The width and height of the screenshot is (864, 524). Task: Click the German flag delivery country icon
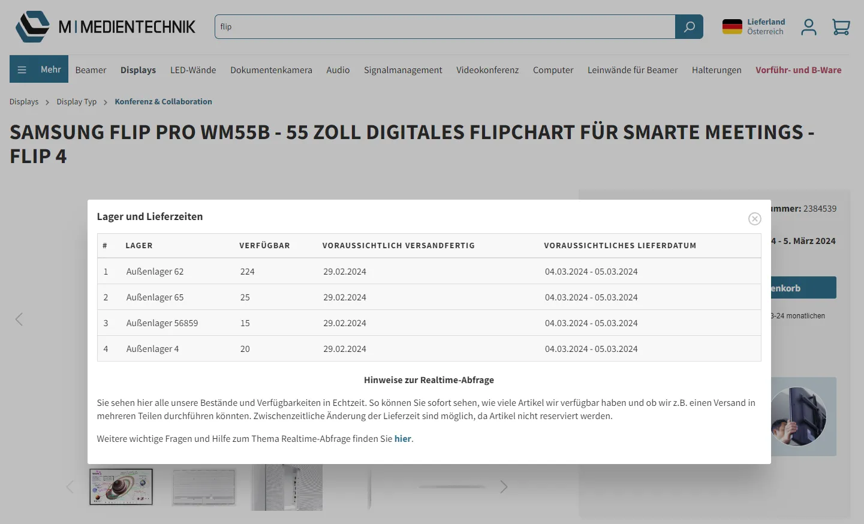click(732, 27)
